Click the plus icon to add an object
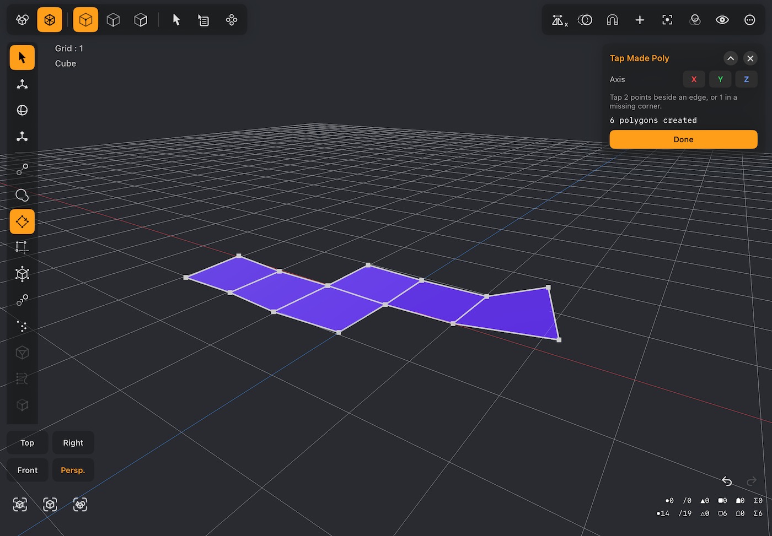The height and width of the screenshot is (536, 772). [640, 20]
